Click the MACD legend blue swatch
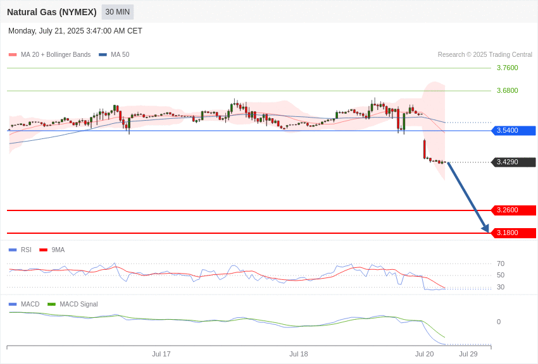This screenshot has width=538, height=364. tap(13, 304)
